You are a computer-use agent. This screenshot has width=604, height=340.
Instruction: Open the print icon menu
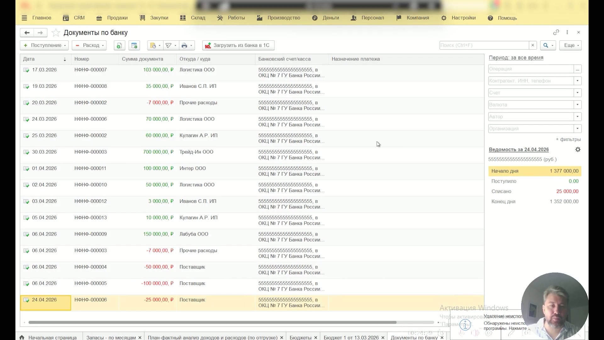click(187, 45)
